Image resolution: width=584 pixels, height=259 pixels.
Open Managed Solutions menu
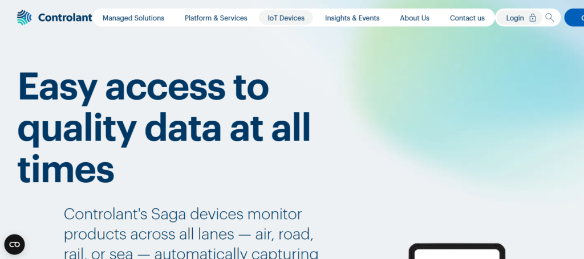point(133,18)
